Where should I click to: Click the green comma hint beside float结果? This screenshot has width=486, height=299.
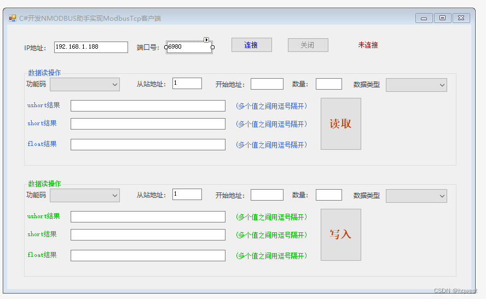271,256
